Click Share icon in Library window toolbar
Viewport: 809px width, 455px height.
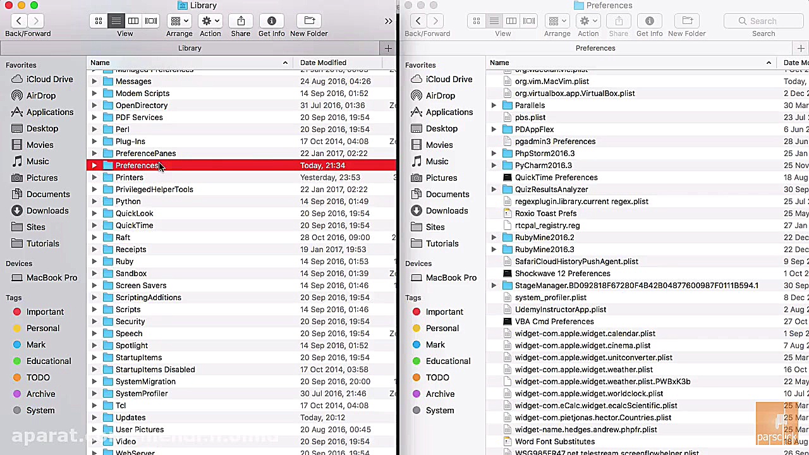coord(241,21)
